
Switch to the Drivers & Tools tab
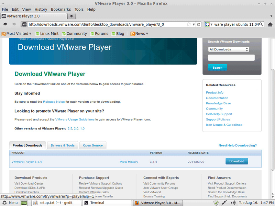tap(63, 145)
